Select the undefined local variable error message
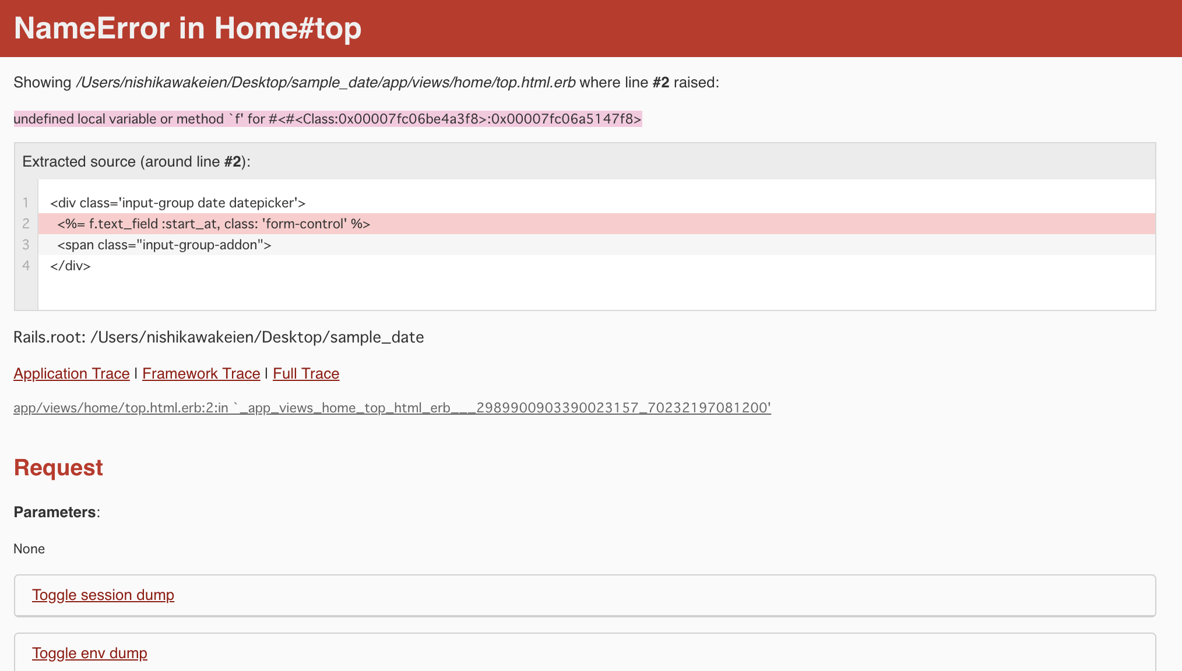This screenshot has width=1182, height=671. 328,119
